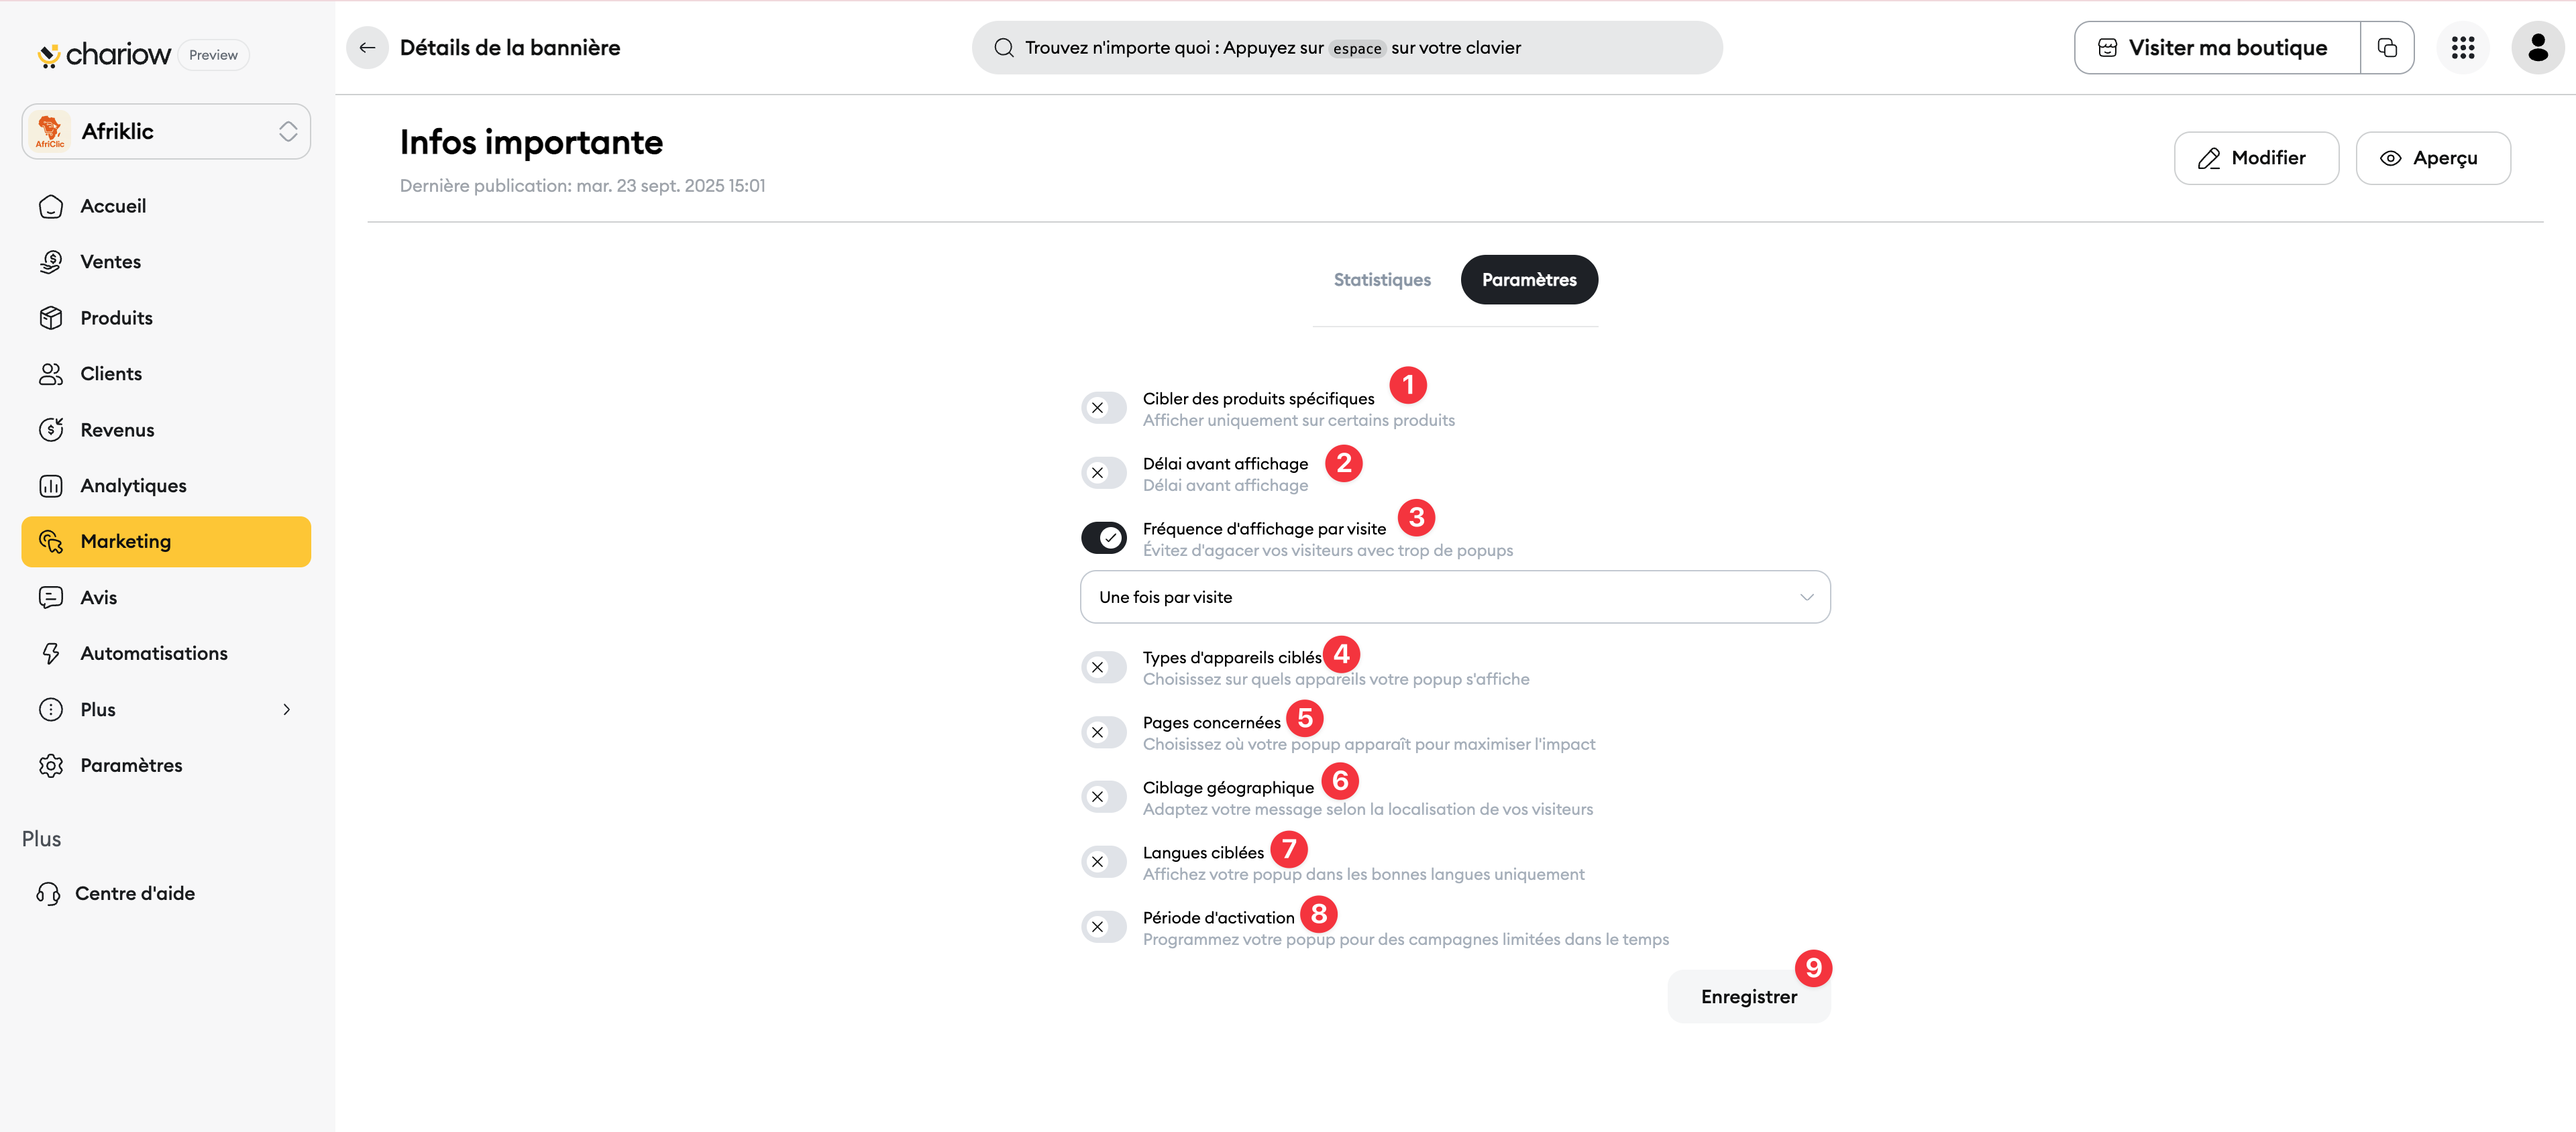Click Afficher uniquement sur certains produits text

point(1299,420)
